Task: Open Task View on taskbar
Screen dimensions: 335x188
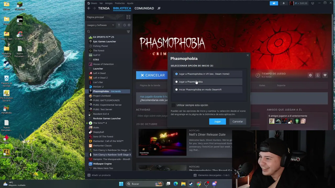Action: (x=168, y=184)
